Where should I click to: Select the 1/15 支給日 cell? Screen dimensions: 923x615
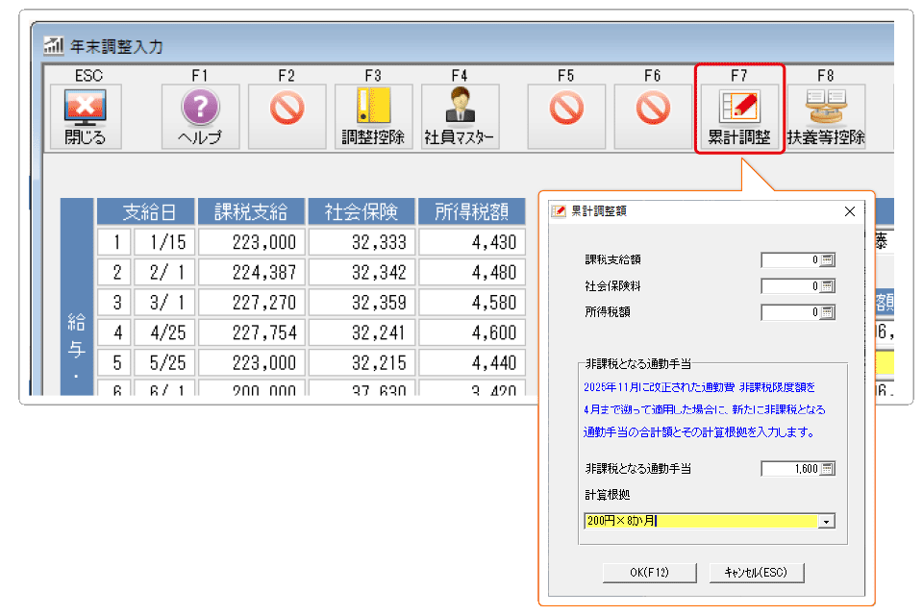pos(163,241)
